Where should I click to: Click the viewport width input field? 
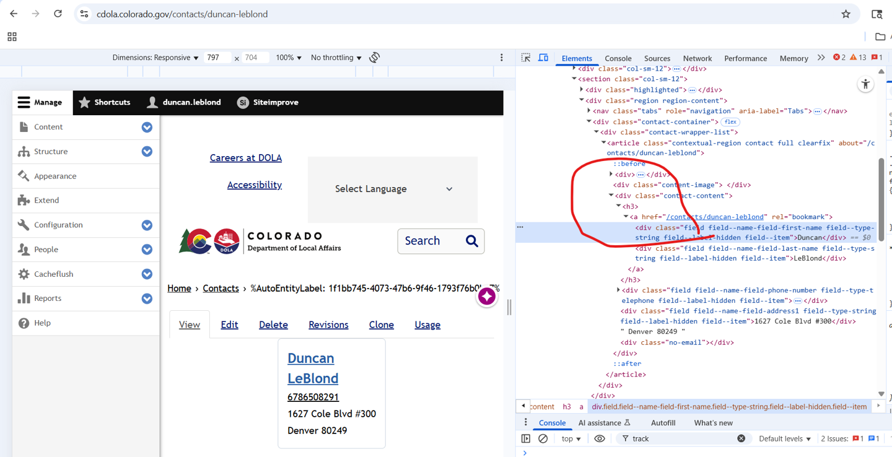[217, 58]
